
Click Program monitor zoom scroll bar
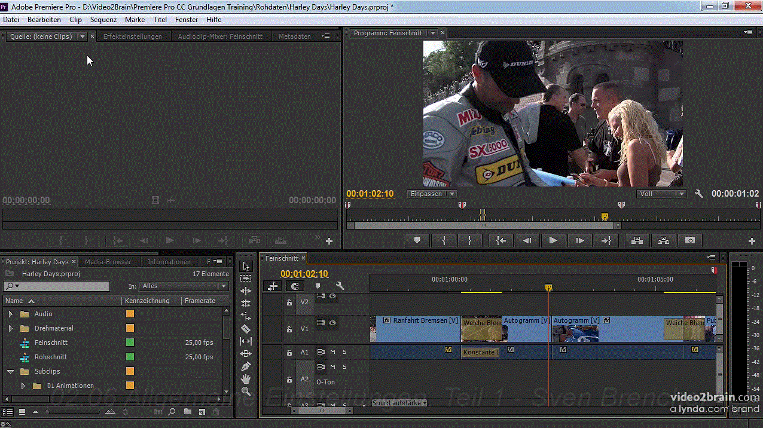[484, 225]
